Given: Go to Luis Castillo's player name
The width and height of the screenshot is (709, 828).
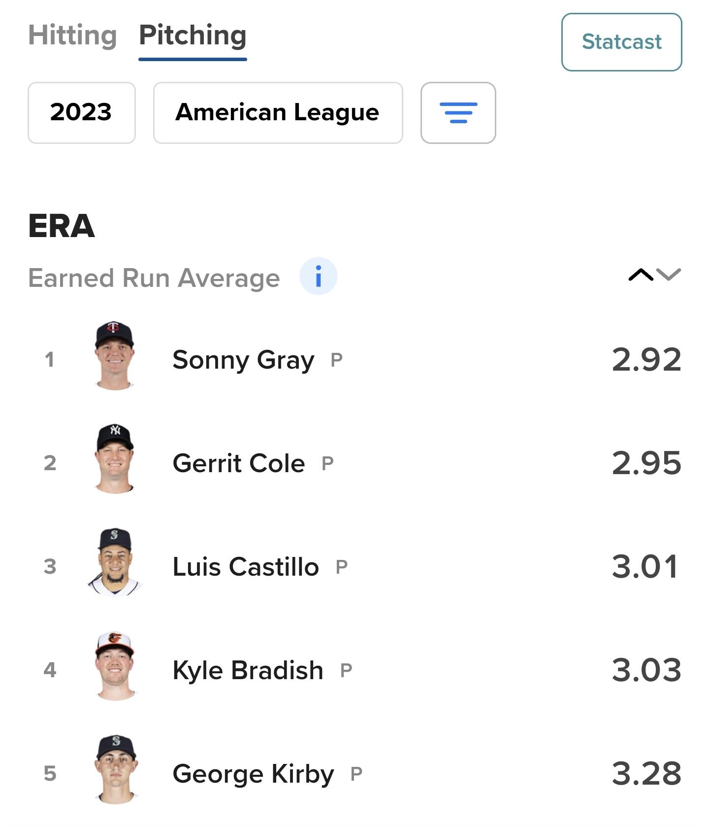Looking at the screenshot, I should 246,567.
